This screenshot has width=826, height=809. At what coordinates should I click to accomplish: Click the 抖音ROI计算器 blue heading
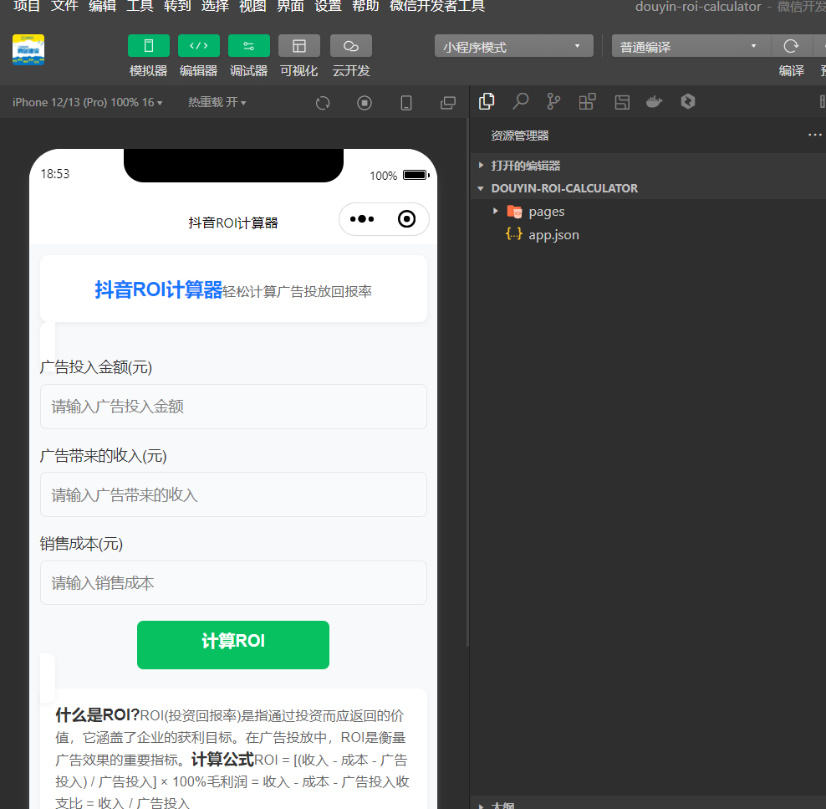pyautogui.click(x=159, y=289)
